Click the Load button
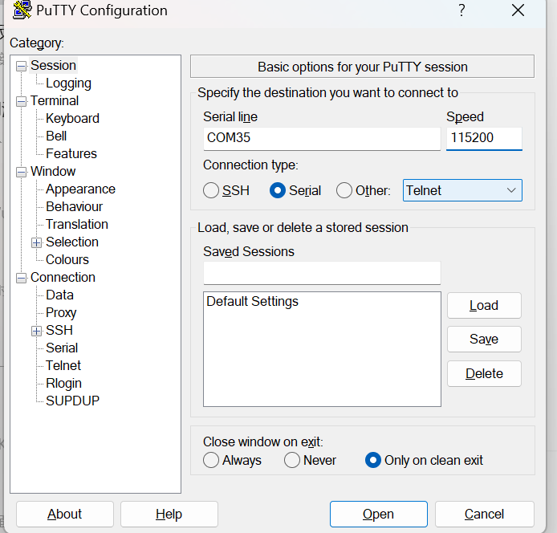Viewport: 557px width, 533px height. tap(484, 306)
